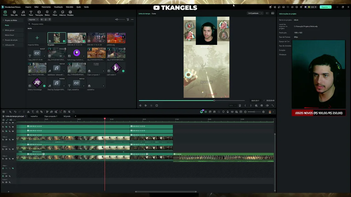Click the mark out bracket button
This screenshot has width=351, height=197.
(x=251, y=105)
